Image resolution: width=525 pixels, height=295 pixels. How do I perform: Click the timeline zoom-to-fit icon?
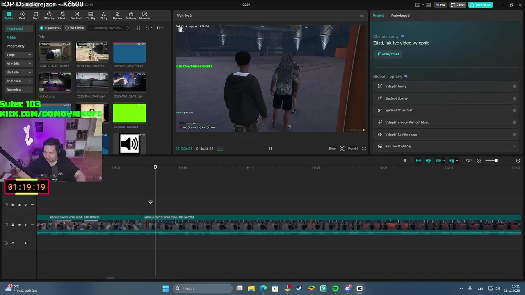coord(469,161)
